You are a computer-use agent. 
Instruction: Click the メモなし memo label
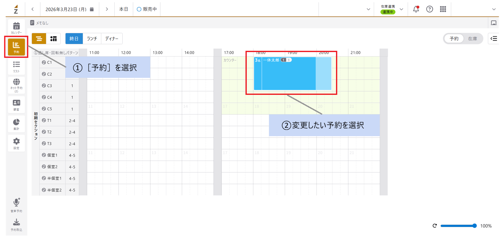42,23
